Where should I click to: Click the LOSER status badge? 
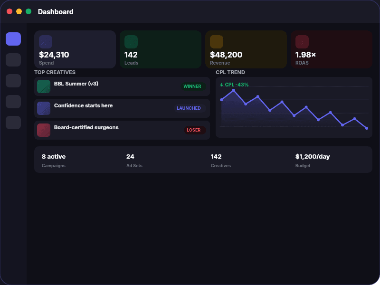(195, 130)
